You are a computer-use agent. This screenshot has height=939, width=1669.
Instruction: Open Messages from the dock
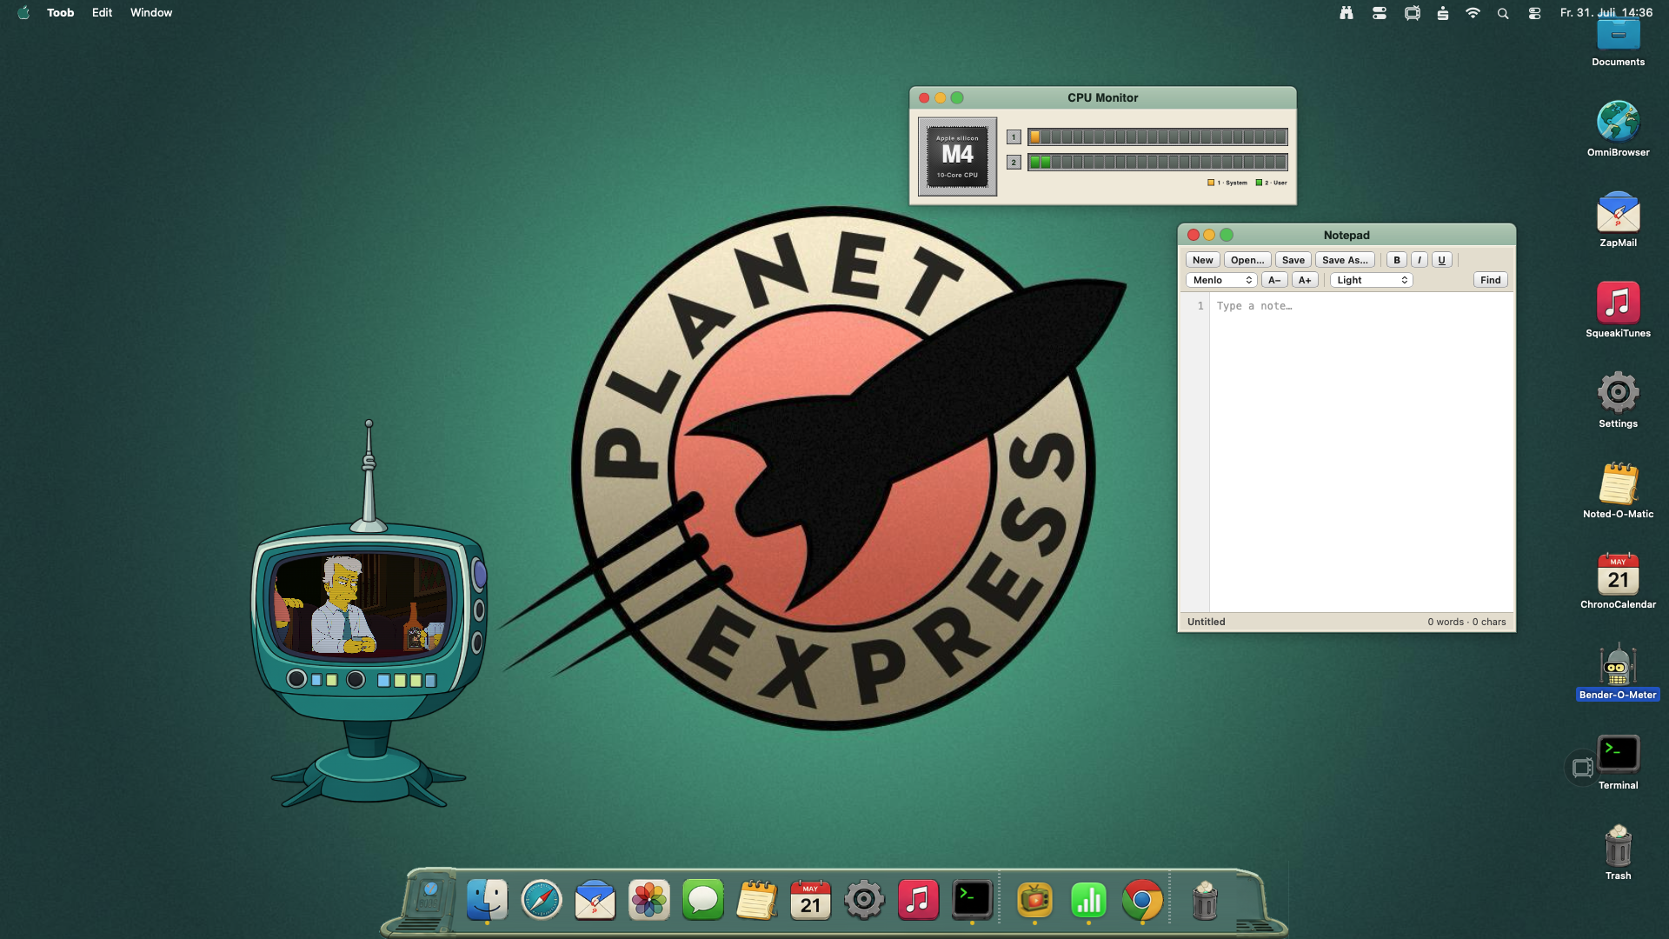pyautogui.click(x=702, y=900)
